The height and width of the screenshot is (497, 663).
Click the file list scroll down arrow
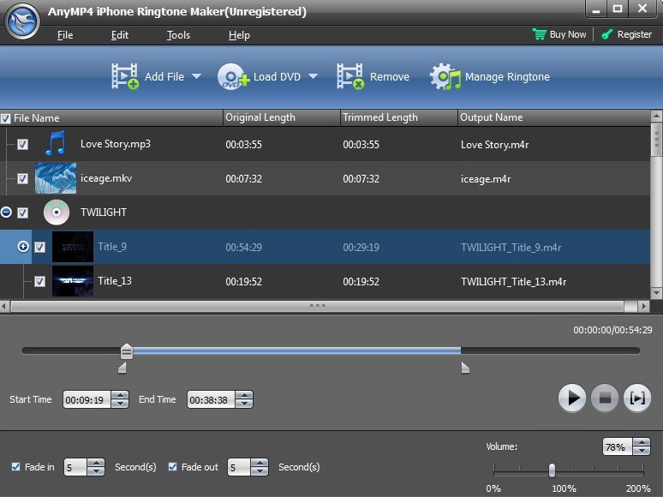(x=656, y=293)
